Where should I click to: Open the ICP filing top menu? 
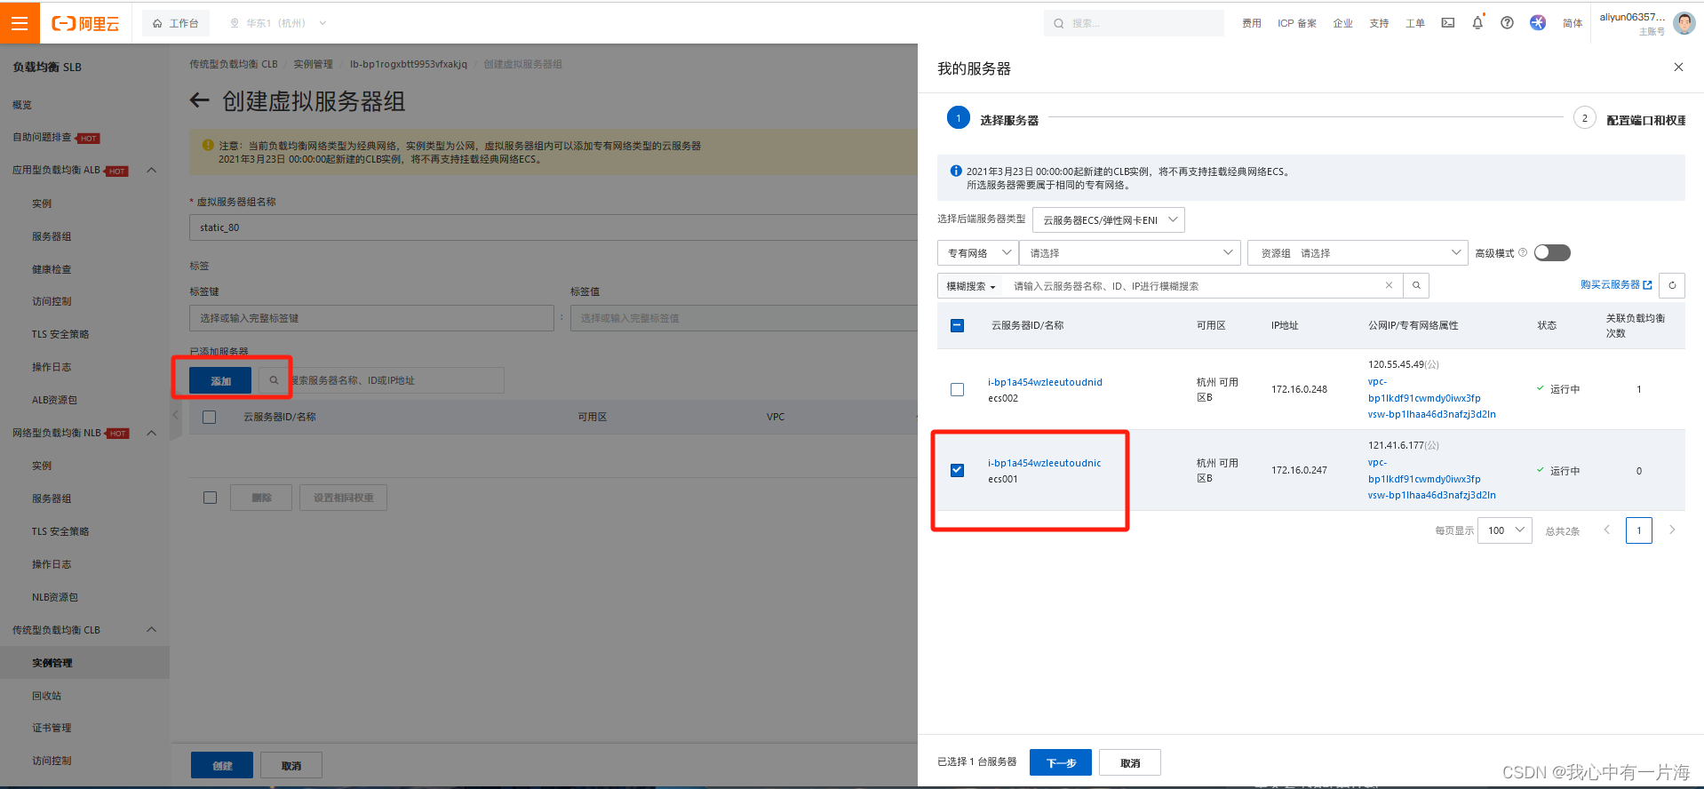(x=1297, y=24)
